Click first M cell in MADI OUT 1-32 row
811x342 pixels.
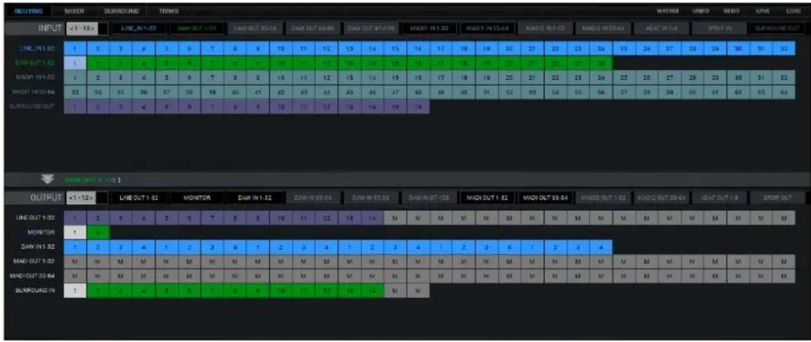click(x=76, y=262)
